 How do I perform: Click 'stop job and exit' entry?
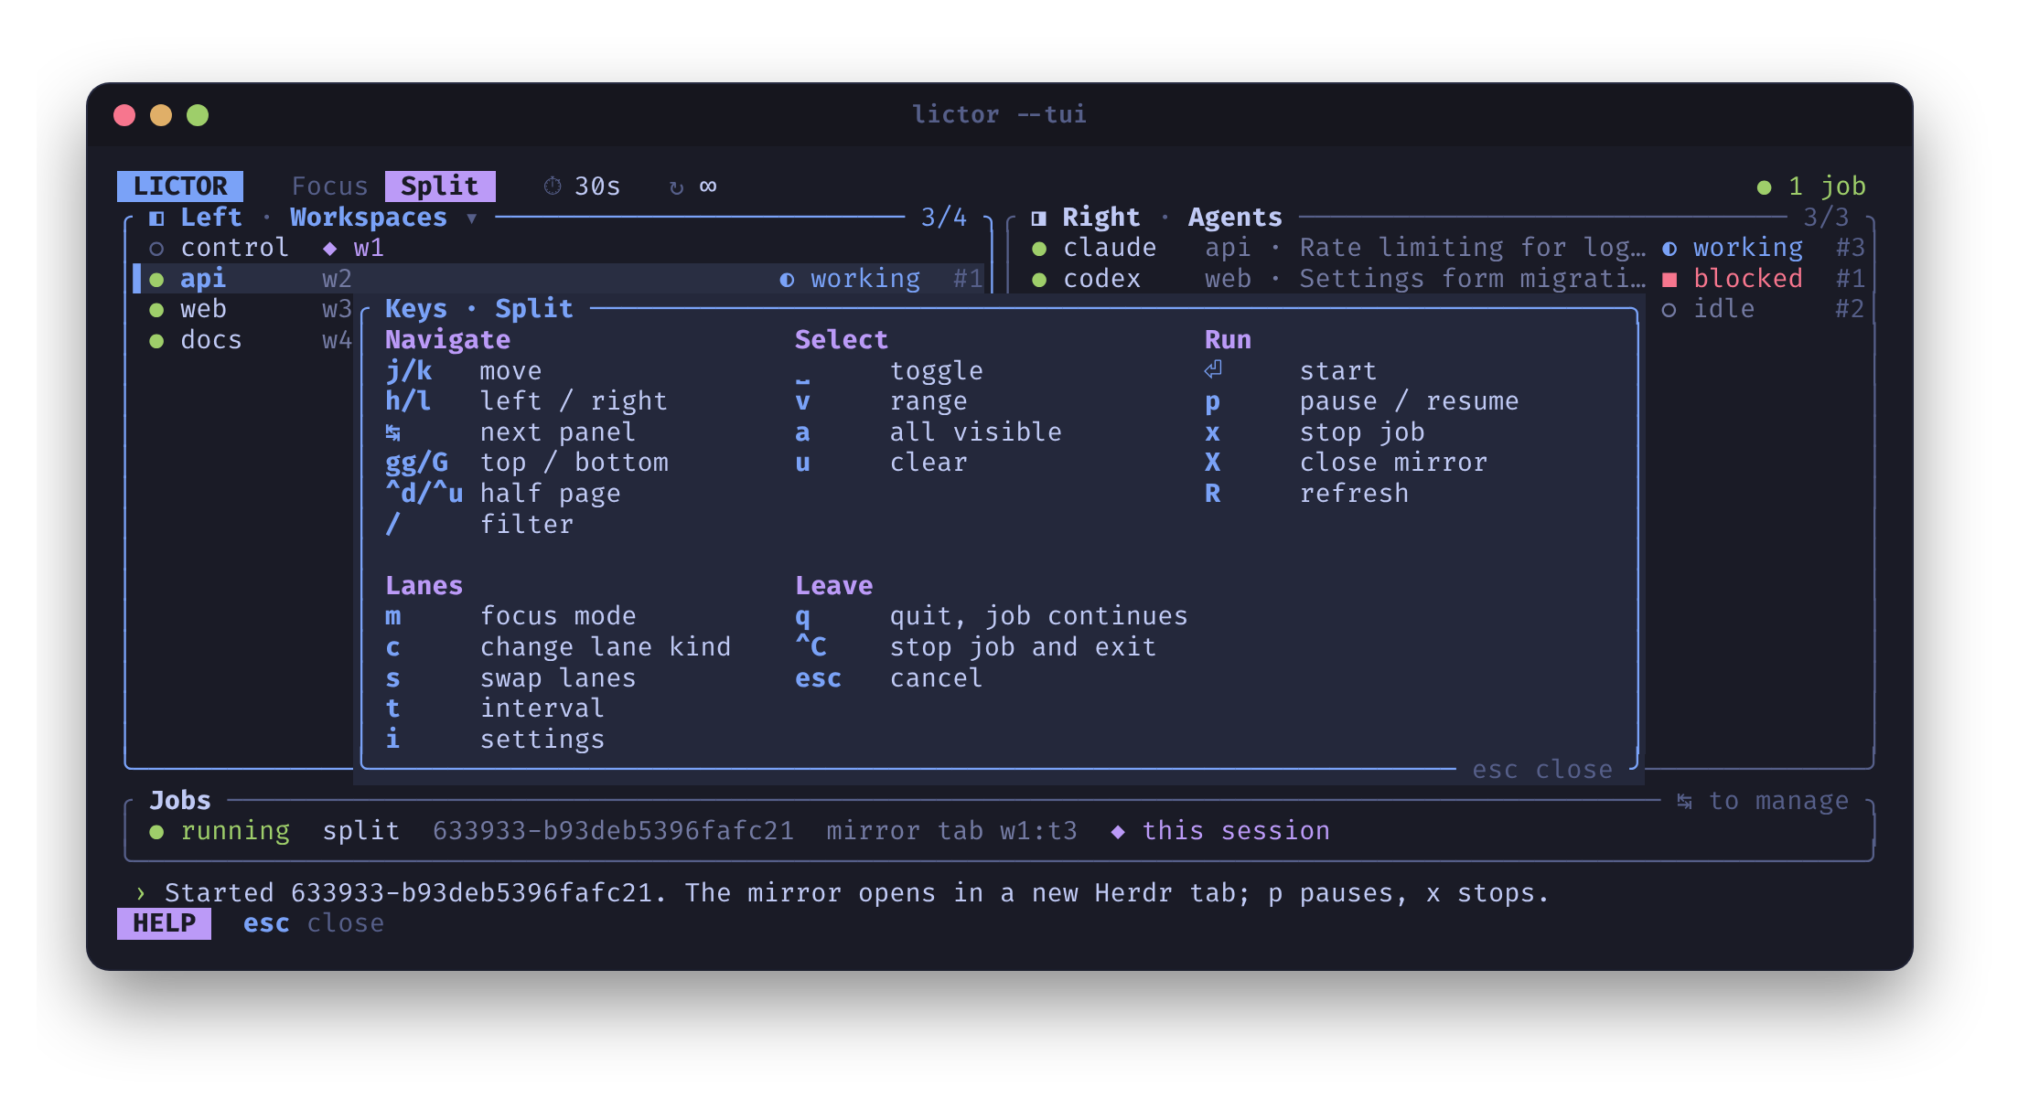pyautogui.click(x=1024, y=647)
